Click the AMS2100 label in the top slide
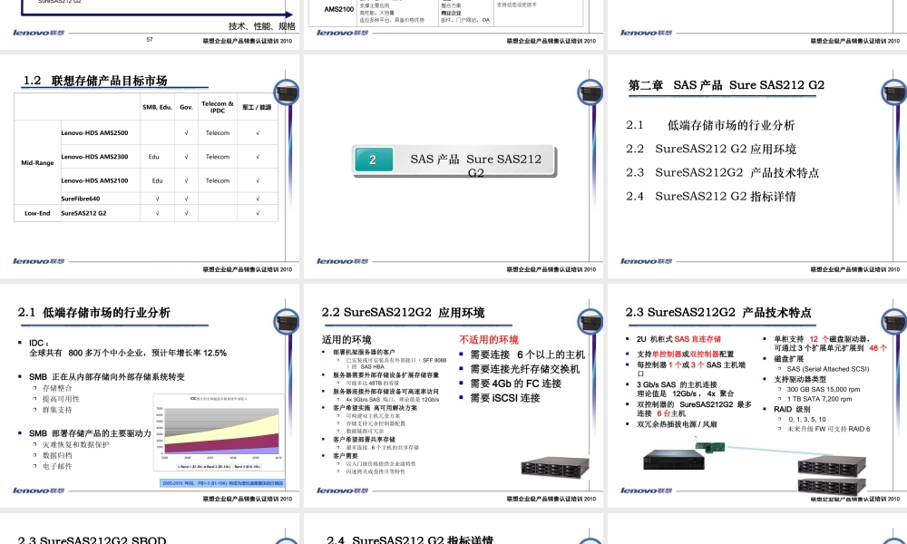The image size is (907, 544). tap(339, 9)
